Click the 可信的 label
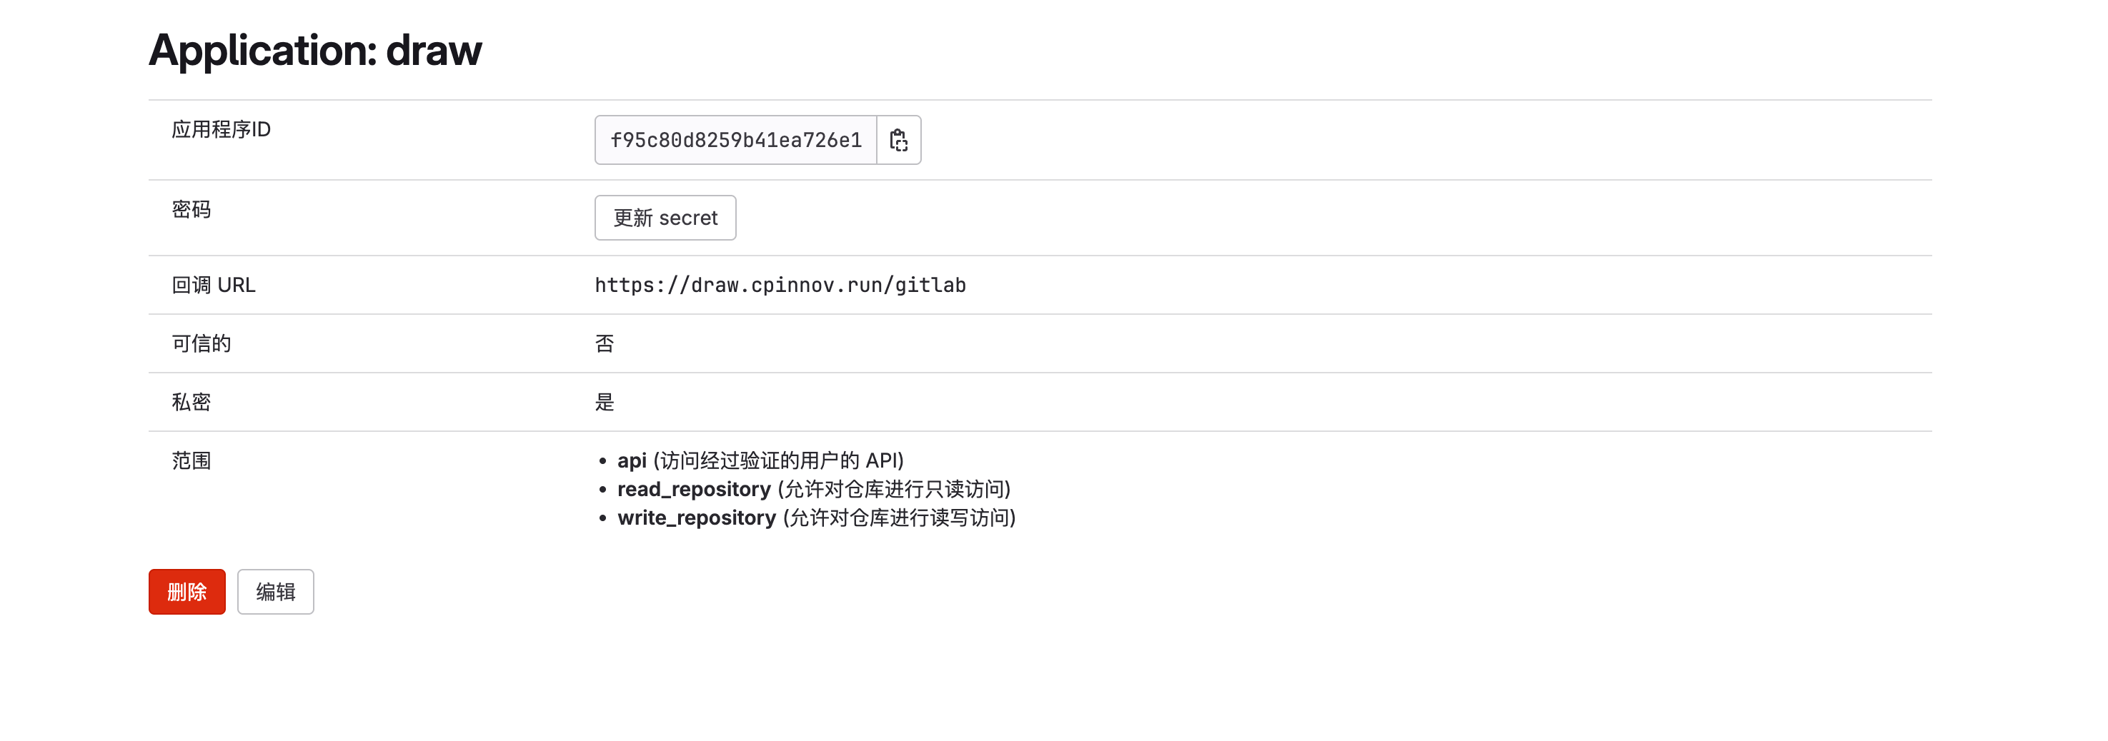The image size is (2108, 741). pos(202,343)
